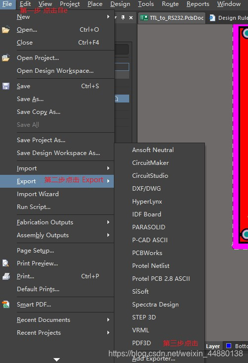The width and height of the screenshot is (248, 363).
Task: Open the Design menu
Action: click(120, 4)
